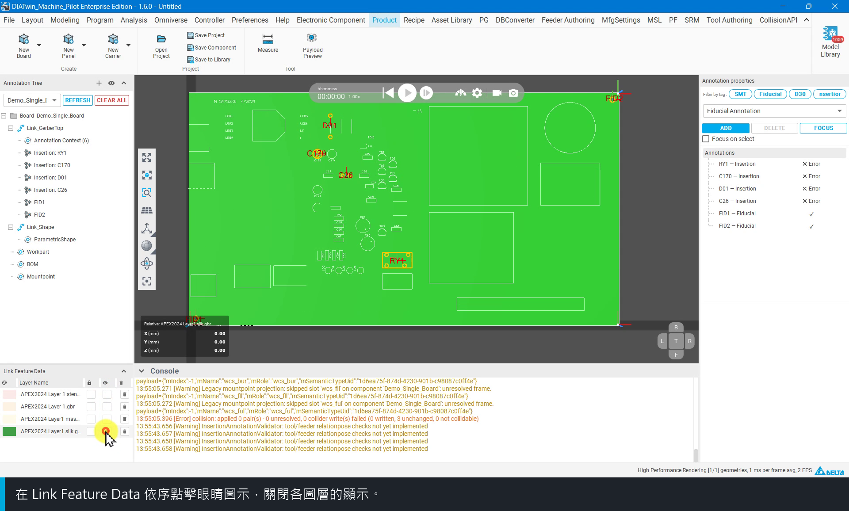Step the simulation forward one frame
This screenshot has height=511, width=849.
click(x=426, y=93)
